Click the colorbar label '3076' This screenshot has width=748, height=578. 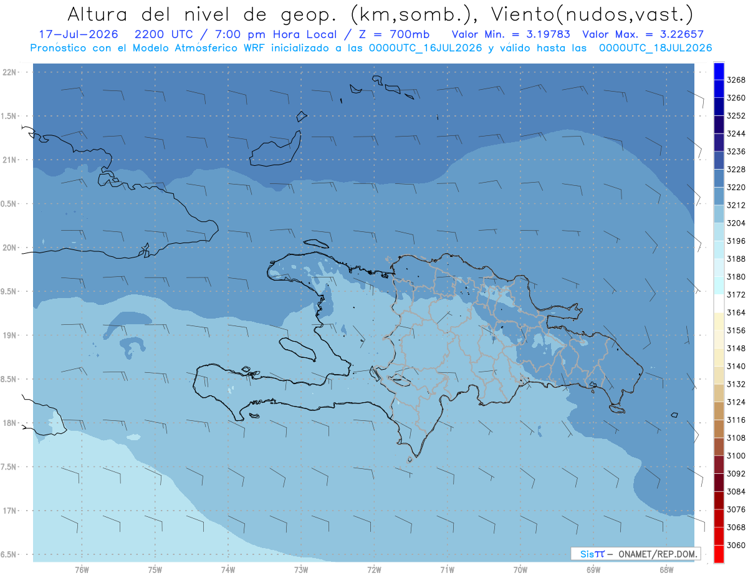tap(736, 509)
